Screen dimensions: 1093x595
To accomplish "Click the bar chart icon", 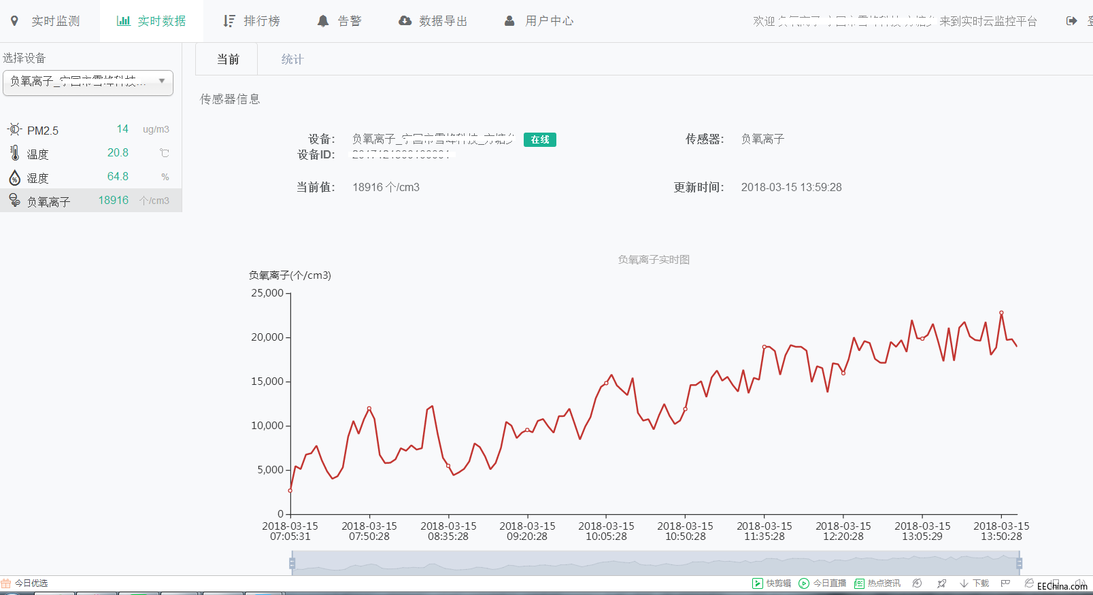I will tap(123, 21).
